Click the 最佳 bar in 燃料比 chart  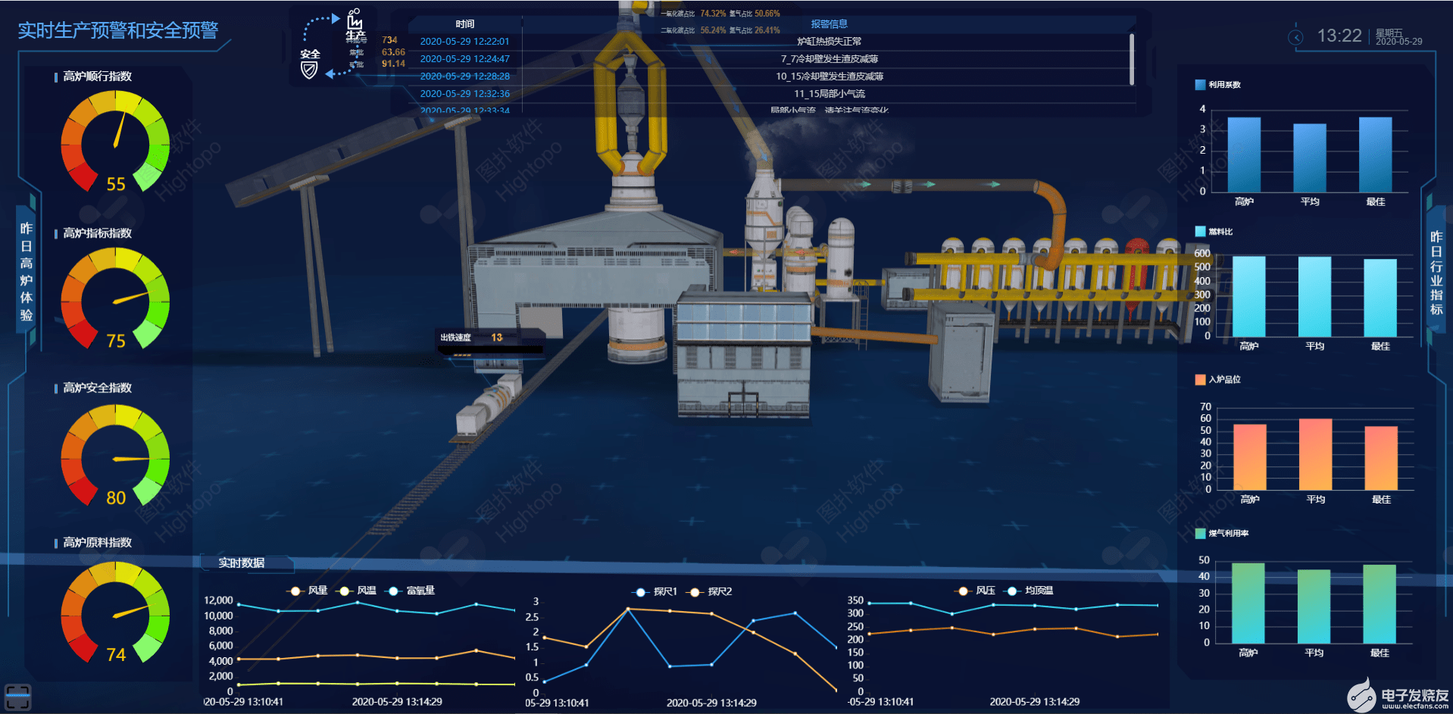click(x=1381, y=298)
